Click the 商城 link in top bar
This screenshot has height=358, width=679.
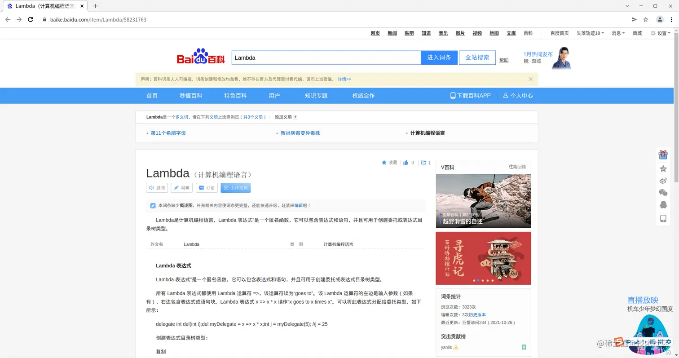click(637, 33)
